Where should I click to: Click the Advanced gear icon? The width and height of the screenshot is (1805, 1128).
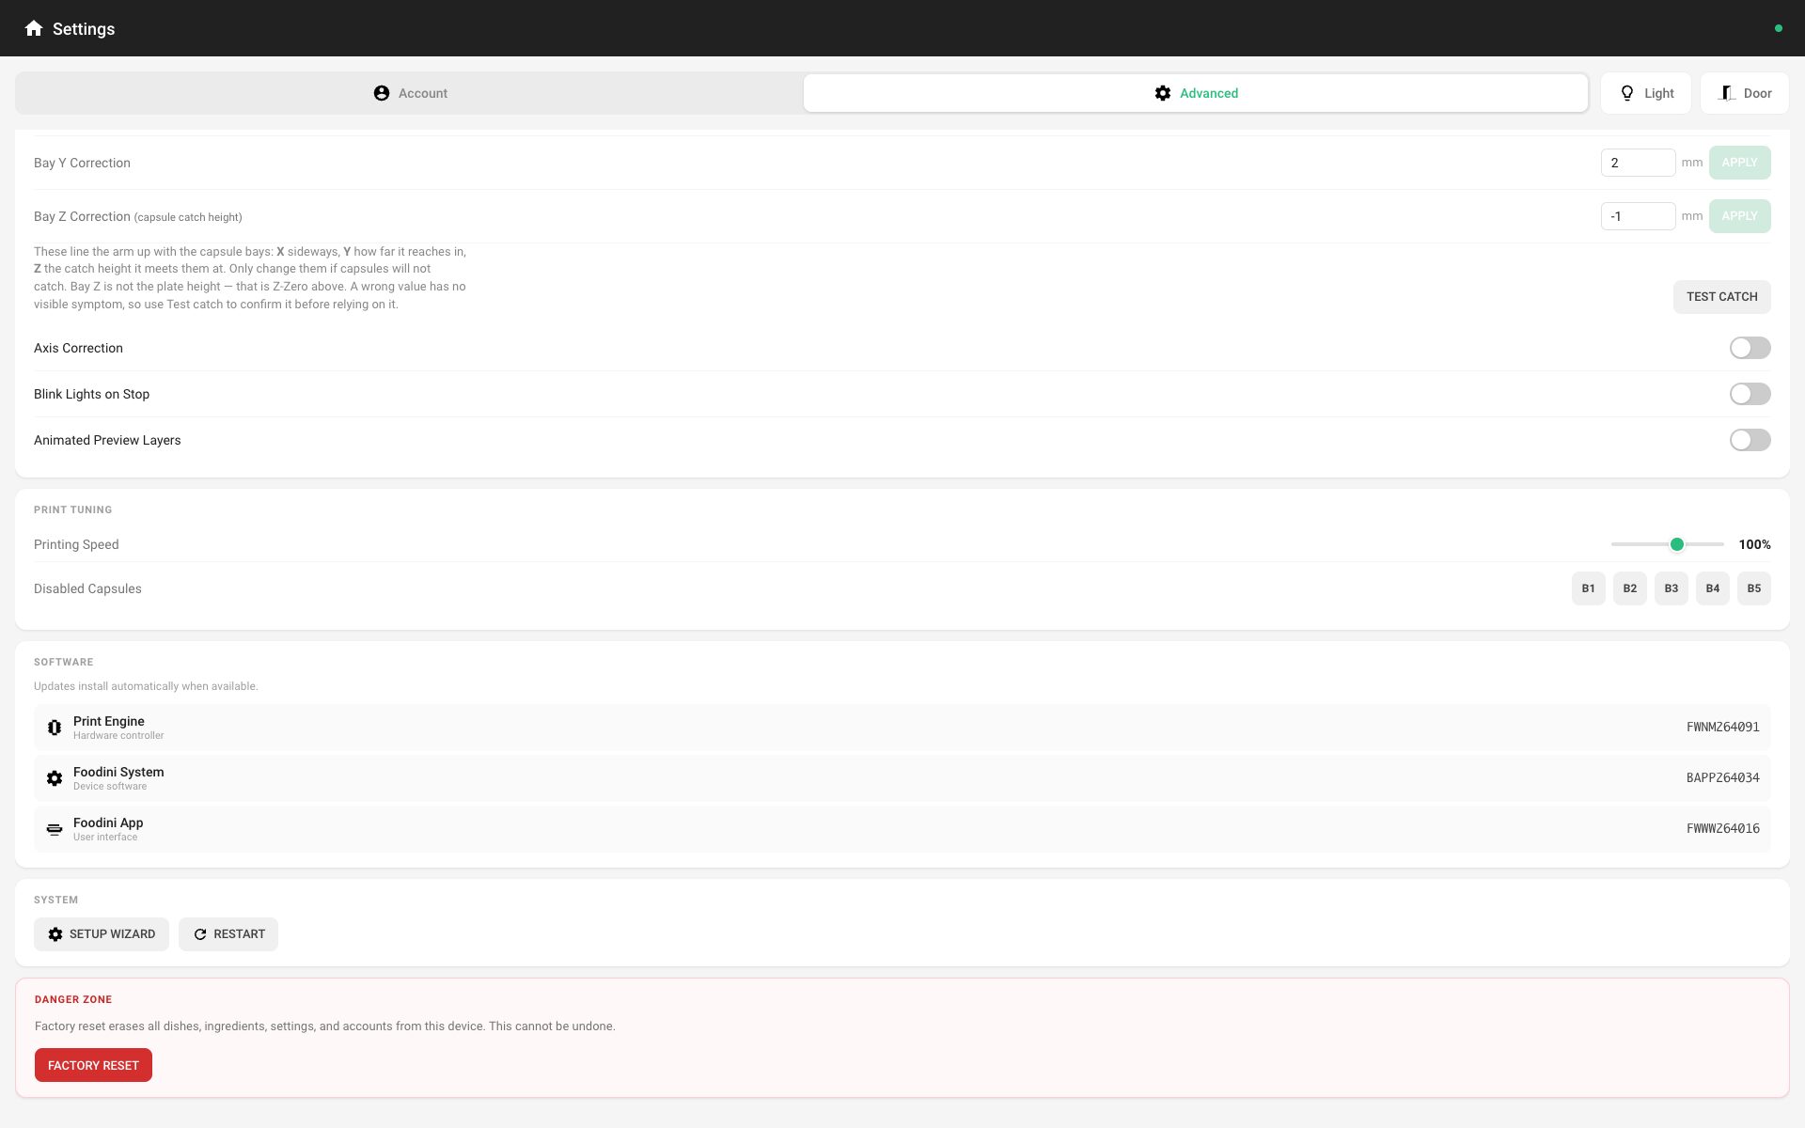tap(1163, 93)
